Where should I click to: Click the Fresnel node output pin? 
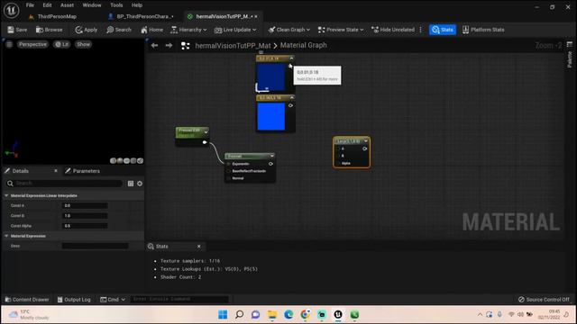[270, 164]
